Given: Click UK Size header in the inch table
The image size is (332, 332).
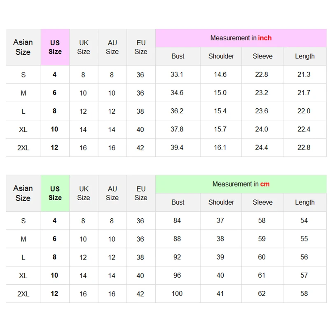Looking at the screenshot, I should (84, 47).
